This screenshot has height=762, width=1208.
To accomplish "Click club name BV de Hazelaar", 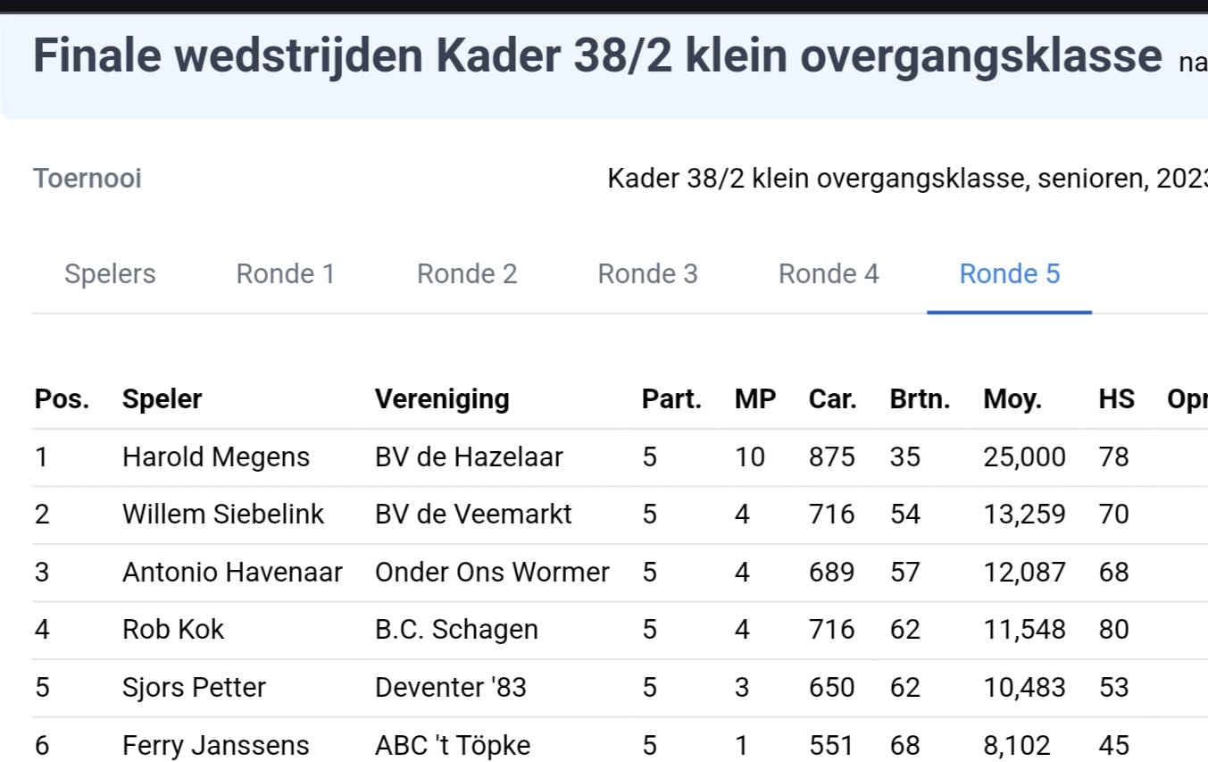I will [x=469, y=457].
